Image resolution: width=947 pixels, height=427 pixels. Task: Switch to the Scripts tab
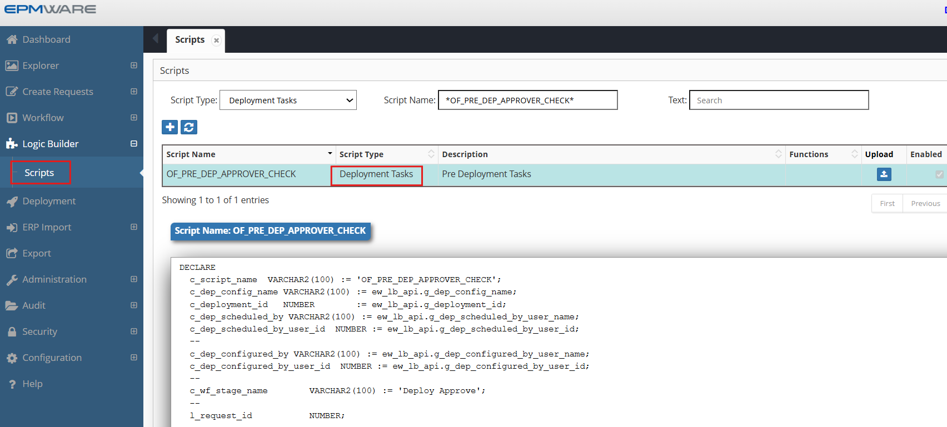coord(190,40)
